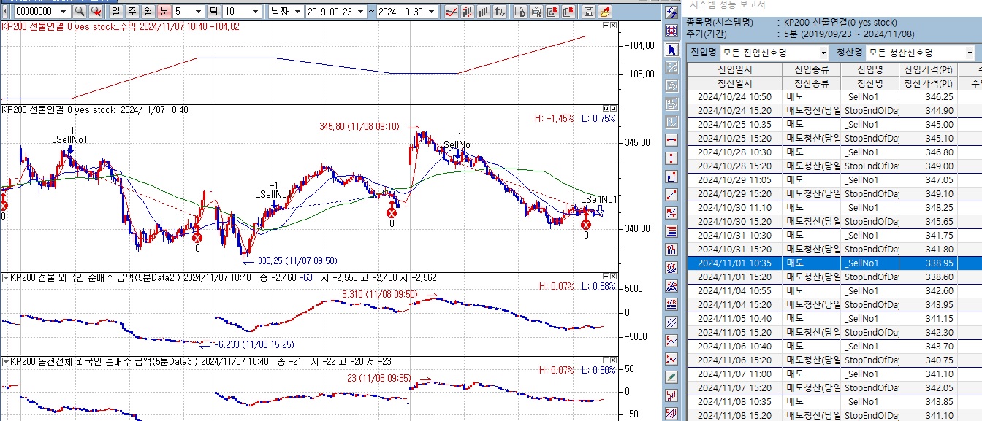Switch to the 틱 (tick) period button

213,12
